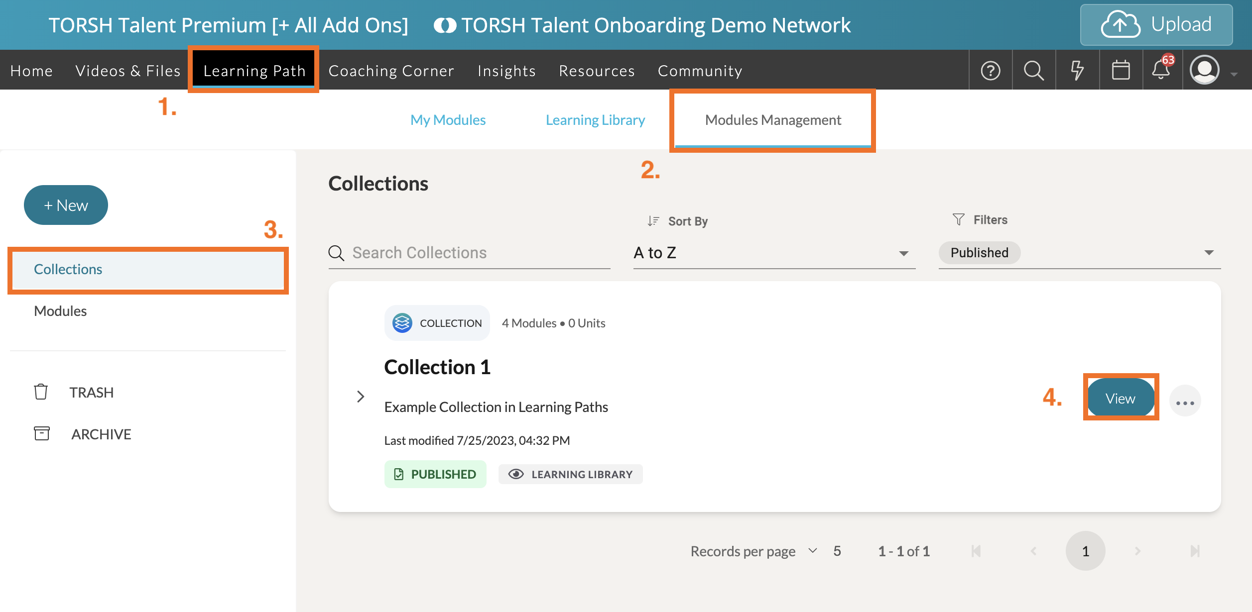The image size is (1252, 612).
Task: Go to the first page of records
Action: tap(976, 551)
